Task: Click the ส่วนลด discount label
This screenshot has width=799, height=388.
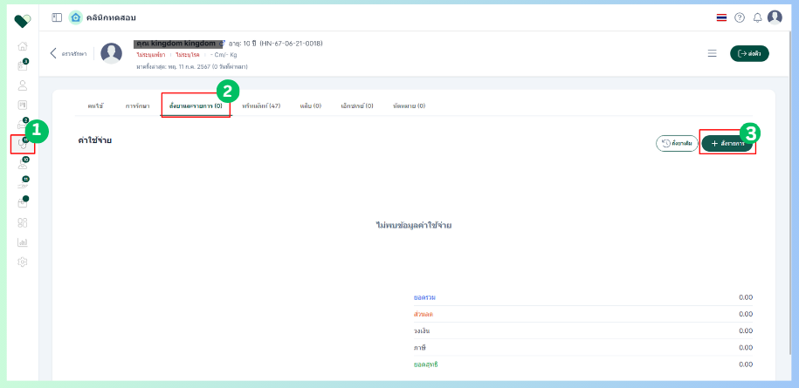Action: coord(424,314)
